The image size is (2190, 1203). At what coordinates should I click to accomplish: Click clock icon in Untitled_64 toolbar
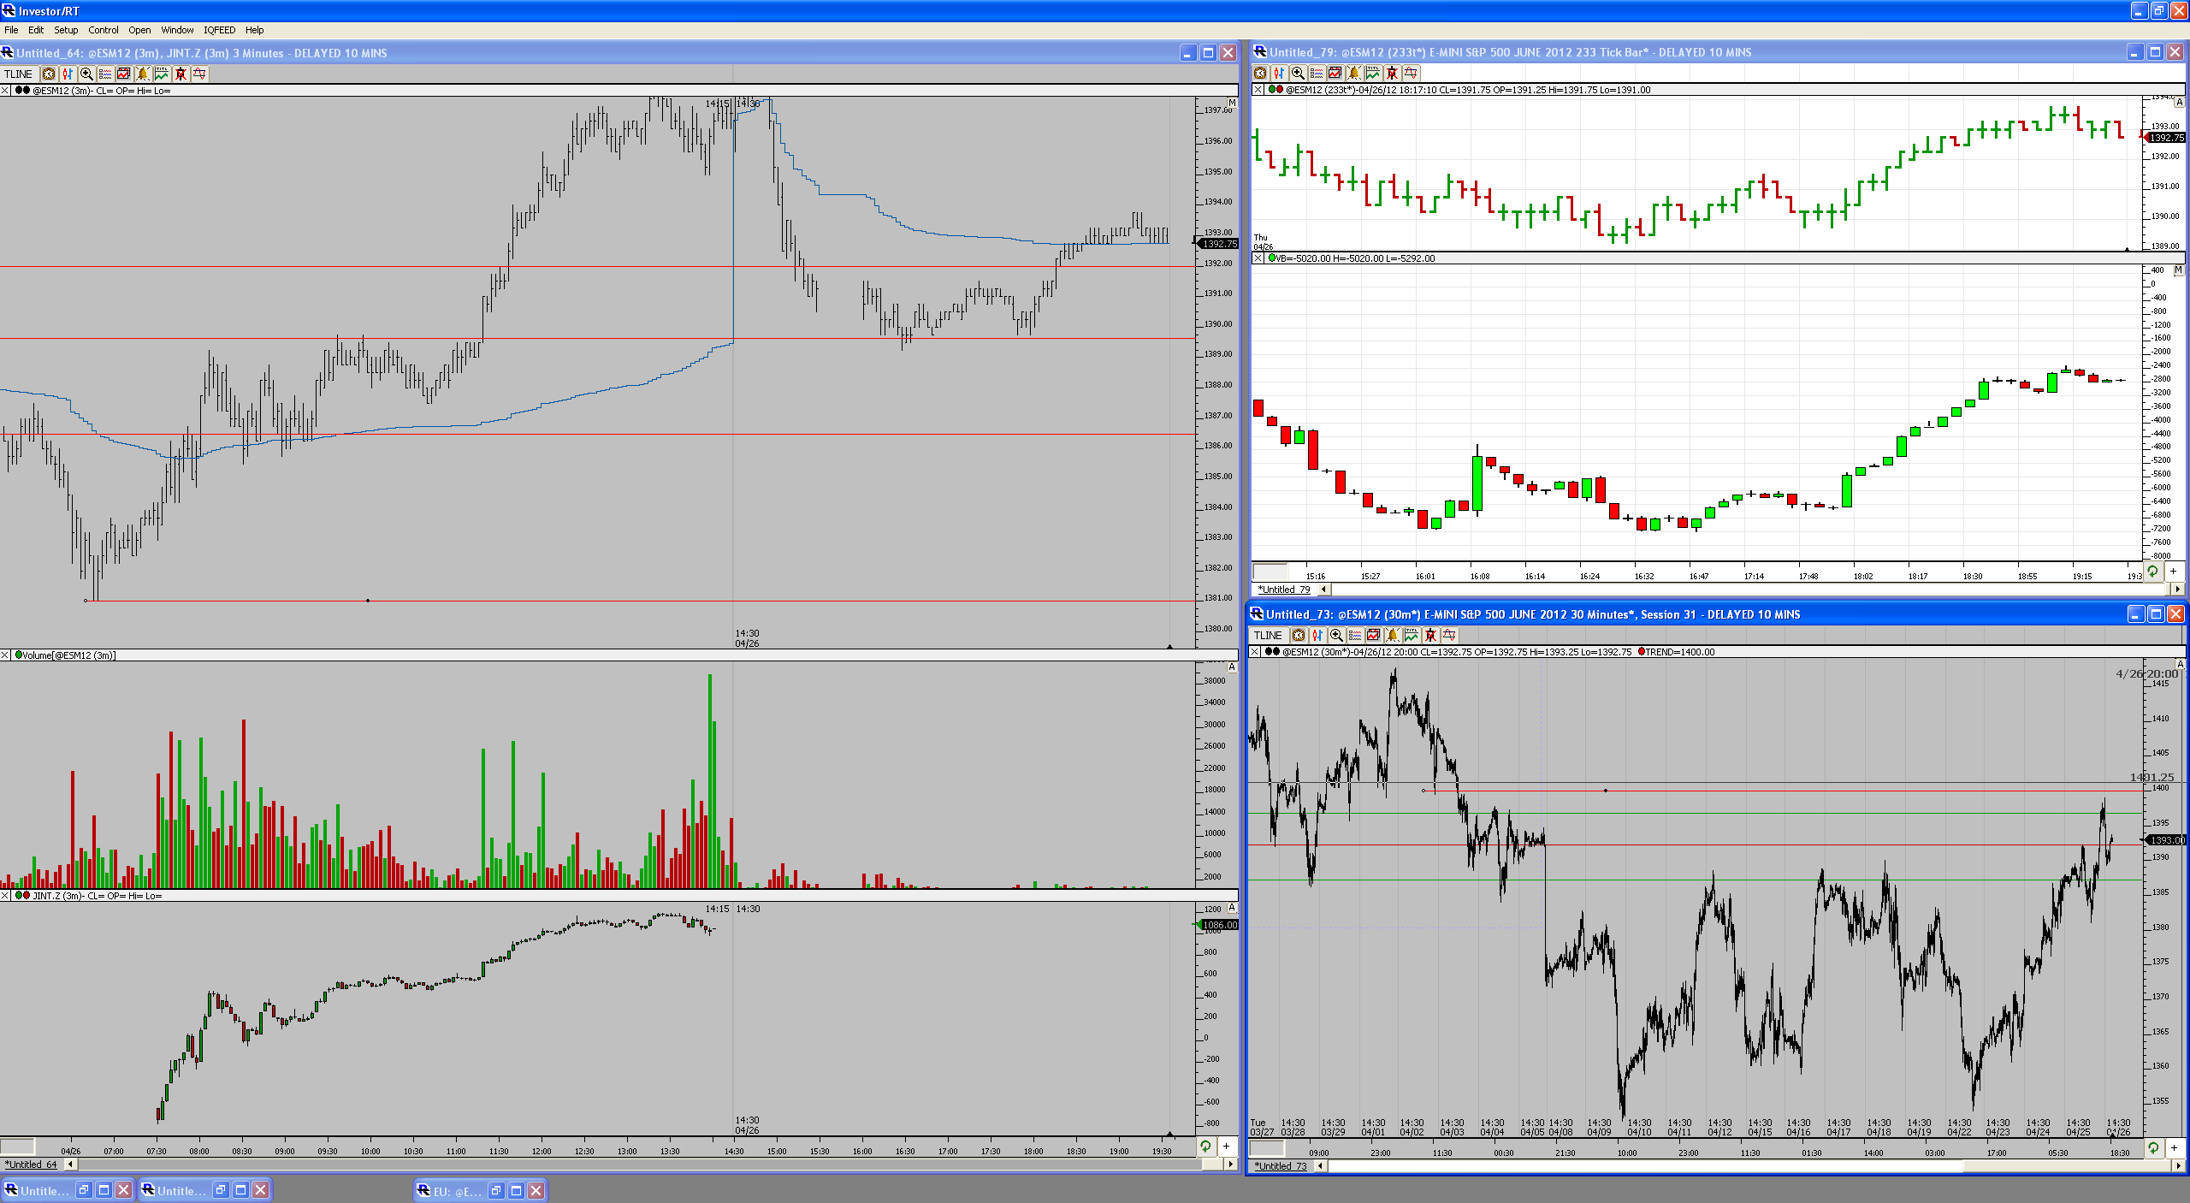49,74
